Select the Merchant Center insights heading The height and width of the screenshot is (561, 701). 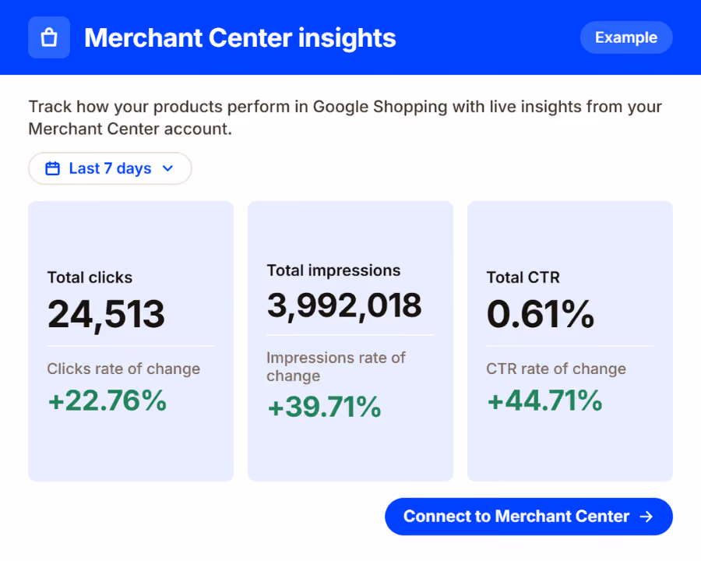click(x=240, y=37)
